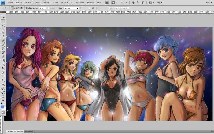Open the Edition menu
Screen dimensions: 214x134
[19, 2]
